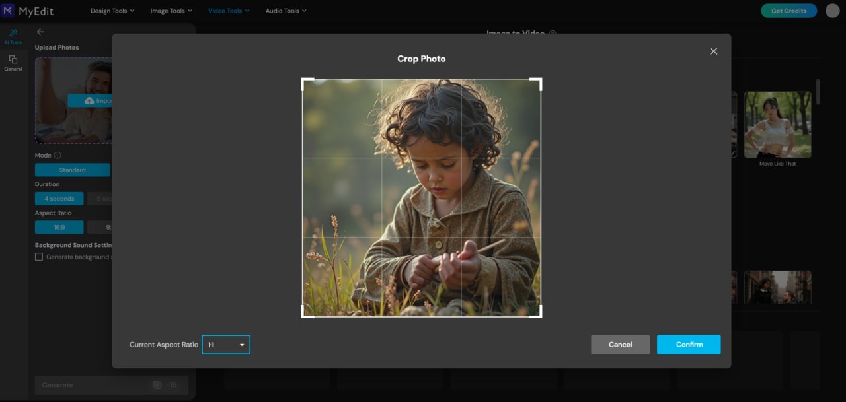Click the back arrow above Upload Photos
The image size is (846, 402).
pos(40,31)
